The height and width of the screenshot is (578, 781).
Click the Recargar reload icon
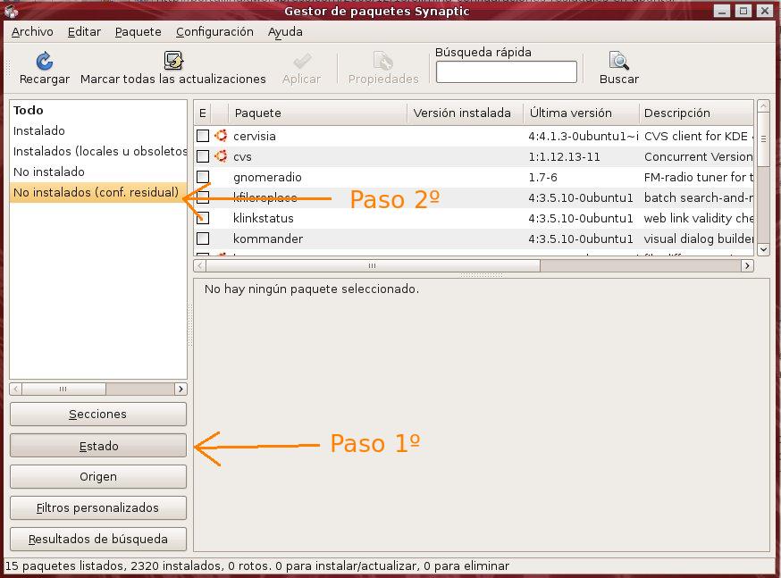click(45, 62)
